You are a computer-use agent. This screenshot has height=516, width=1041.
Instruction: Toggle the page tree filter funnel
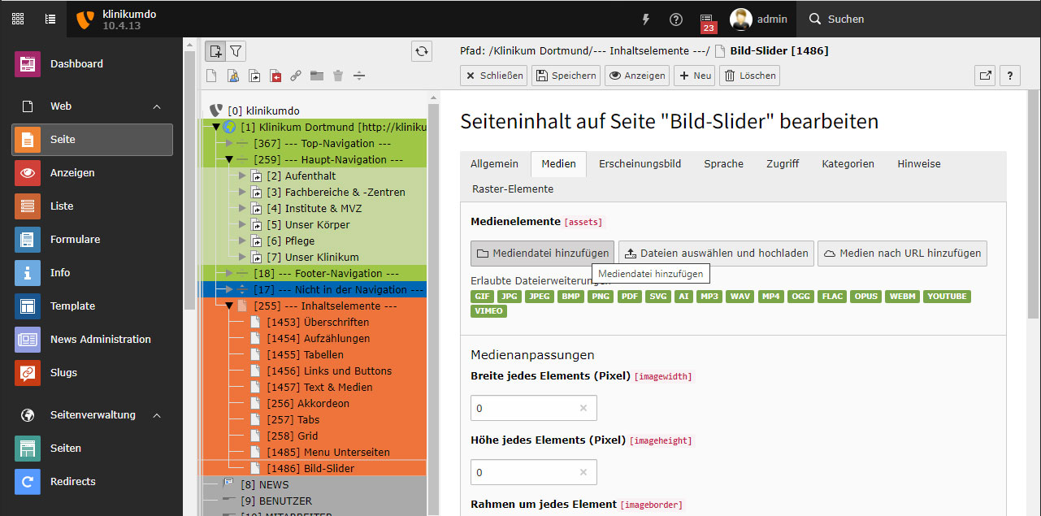pyautogui.click(x=236, y=51)
